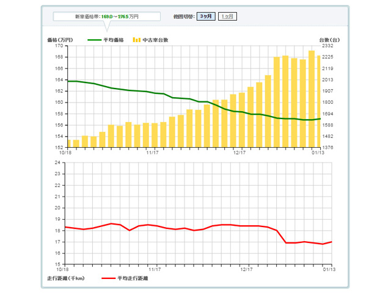Click the new car price range box
The image size is (391, 293).
(x=107, y=16)
